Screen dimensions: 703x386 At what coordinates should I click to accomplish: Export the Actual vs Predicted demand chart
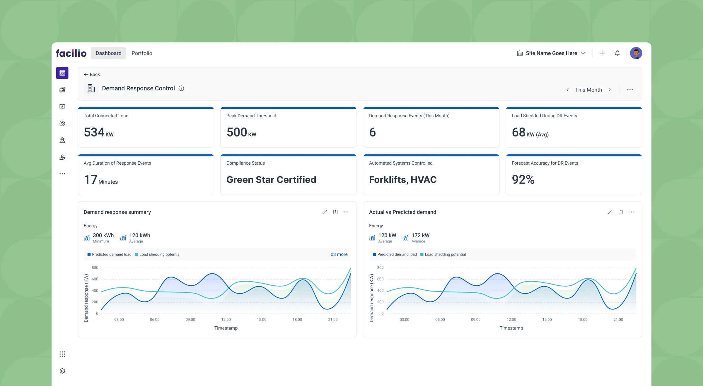(x=621, y=212)
